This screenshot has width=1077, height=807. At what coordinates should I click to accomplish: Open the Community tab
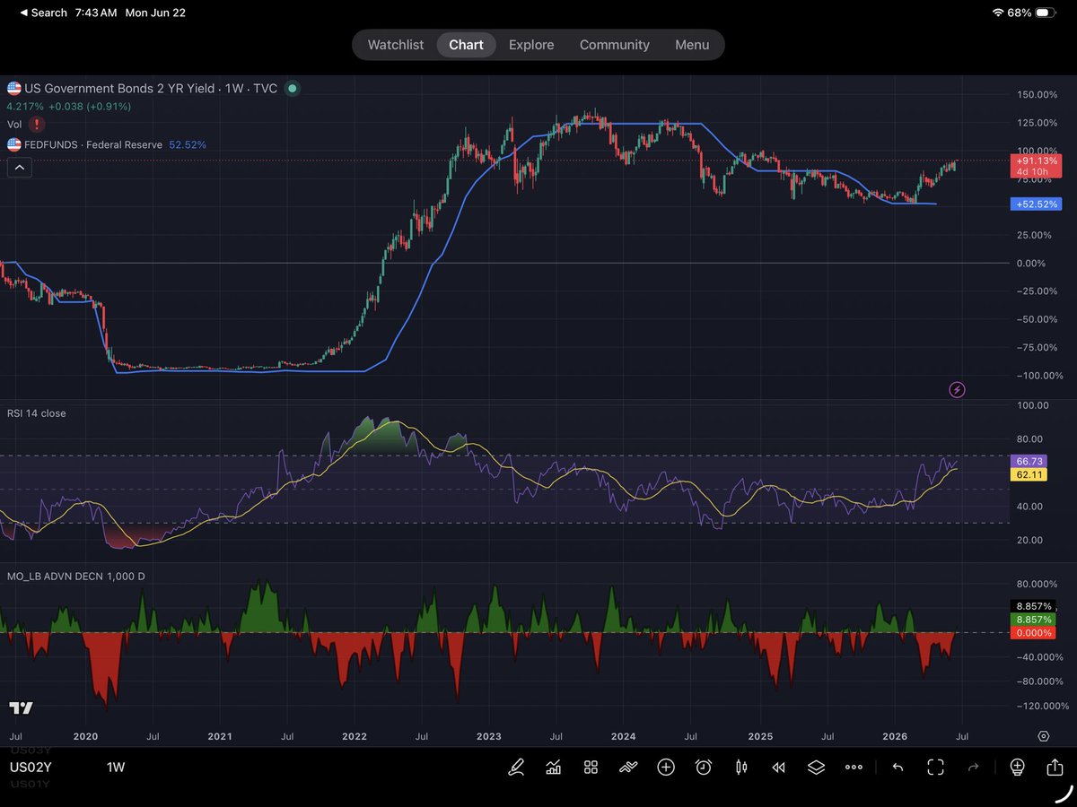(615, 45)
